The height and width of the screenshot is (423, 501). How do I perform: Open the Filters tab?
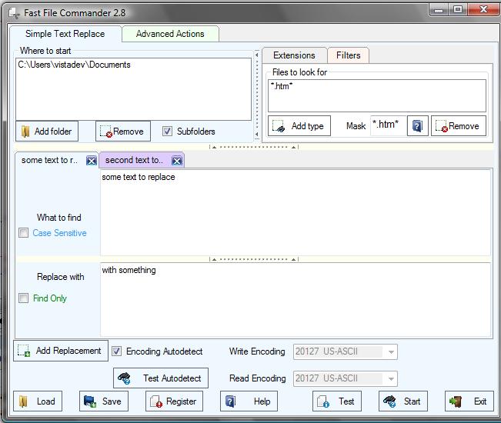[x=349, y=55]
